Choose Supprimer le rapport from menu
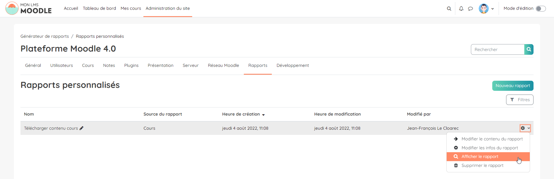 pyautogui.click(x=482, y=165)
